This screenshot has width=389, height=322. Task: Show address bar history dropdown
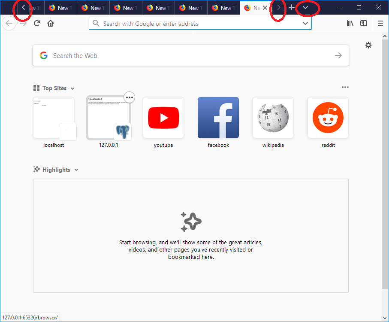click(305, 23)
